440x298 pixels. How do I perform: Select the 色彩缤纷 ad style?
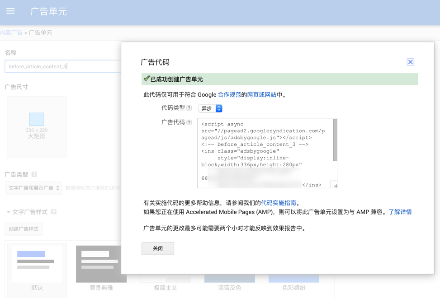(x=294, y=283)
